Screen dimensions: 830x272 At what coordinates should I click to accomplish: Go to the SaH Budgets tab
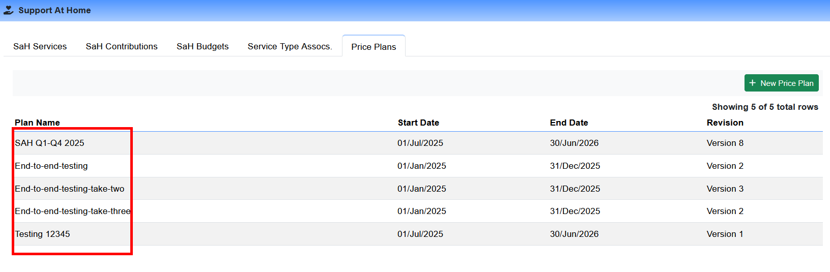[203, 46]
